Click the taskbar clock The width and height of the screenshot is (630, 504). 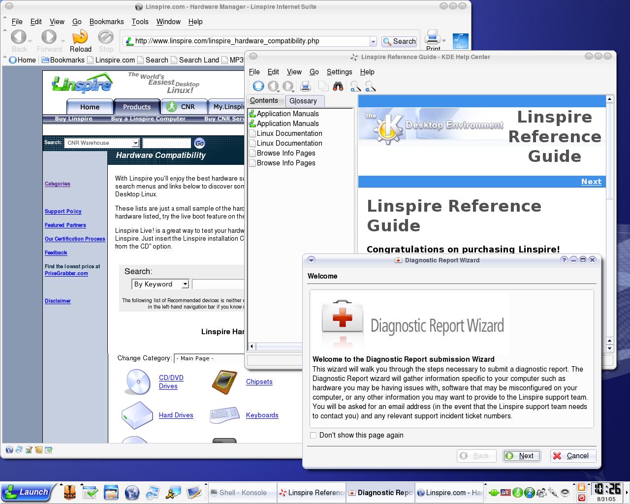coord(607,492)
